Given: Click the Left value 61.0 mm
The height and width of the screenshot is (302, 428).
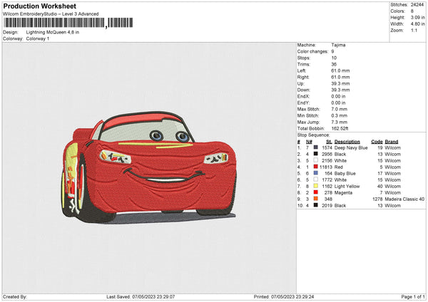Looking at the screenshot, I should 340,71.
